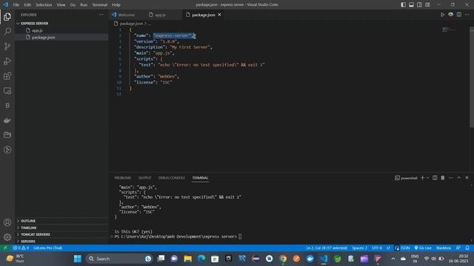
Task: Open the Run and Debug view
Action: [x=7, y=61]
